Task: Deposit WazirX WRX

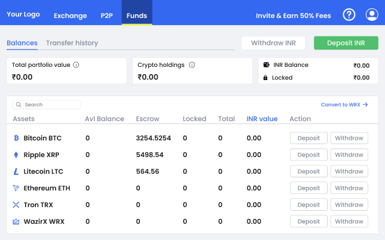Action: click(308, 221)
